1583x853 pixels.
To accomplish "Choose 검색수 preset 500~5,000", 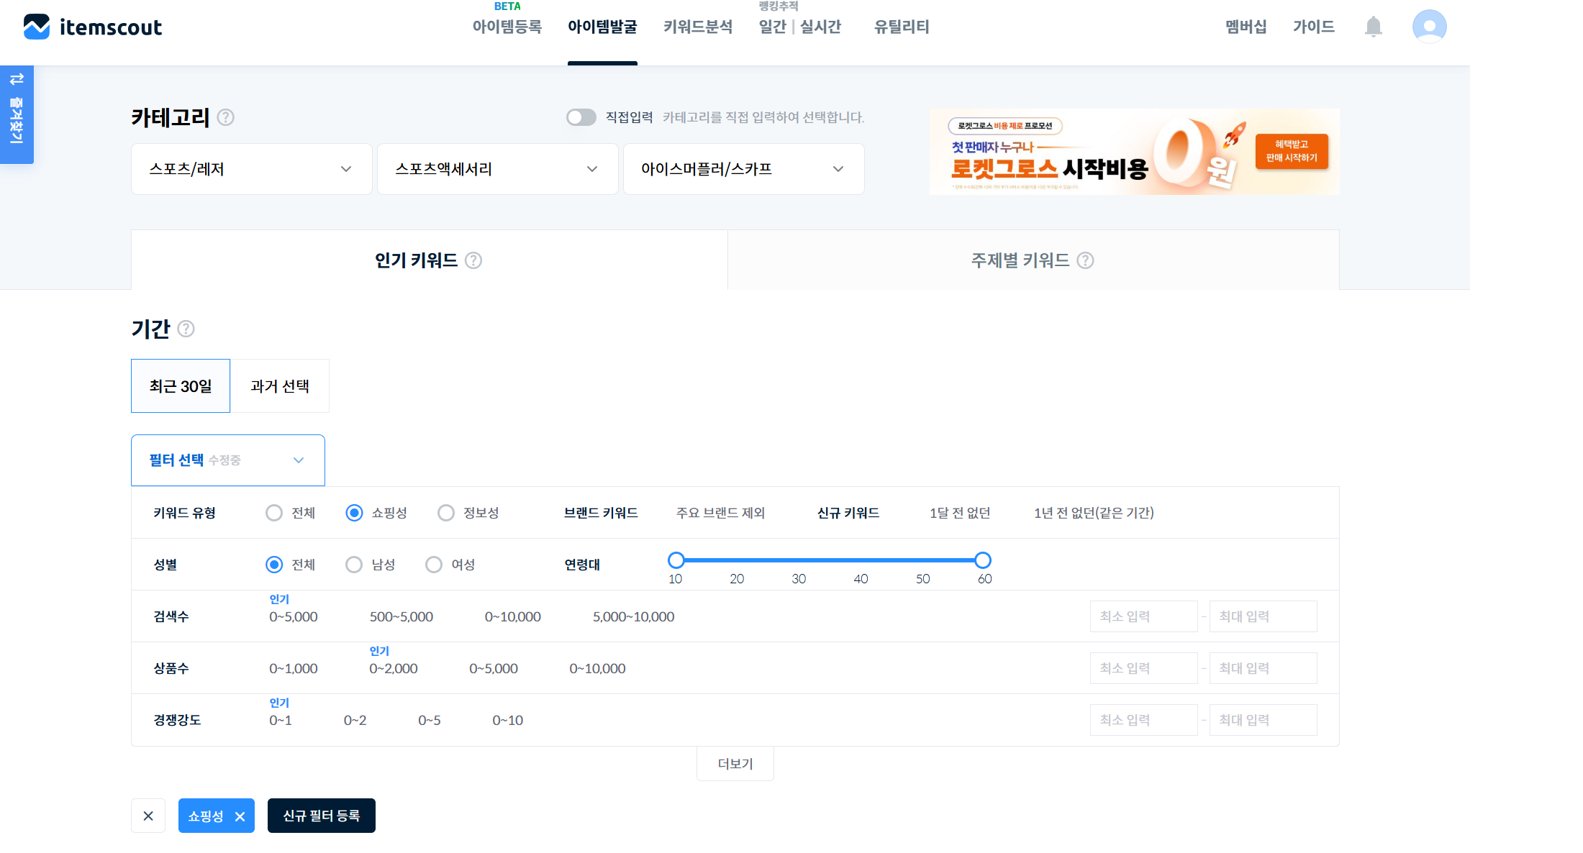I will pos(402,617).
